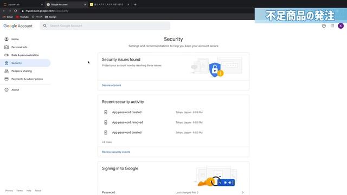Open the YouTube bookmark

click(22, 17)
